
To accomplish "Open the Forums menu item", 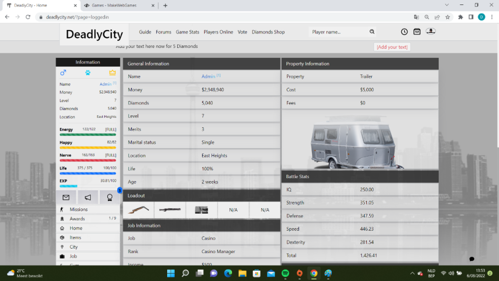I will click(163, 32).
